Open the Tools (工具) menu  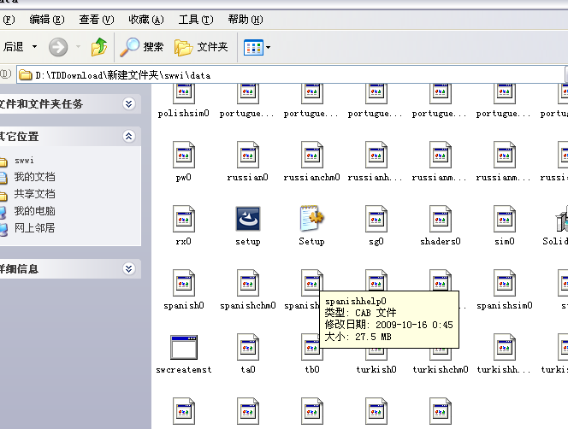196,20
